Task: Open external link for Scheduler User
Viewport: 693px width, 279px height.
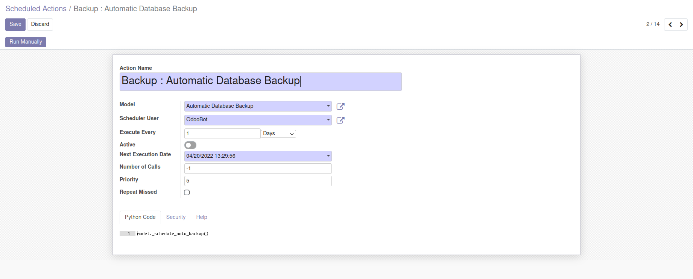Action: coord(340,120)
